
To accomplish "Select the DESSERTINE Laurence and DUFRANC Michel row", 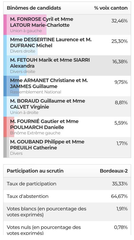I will pyautogui.click(x=67, y=45).
